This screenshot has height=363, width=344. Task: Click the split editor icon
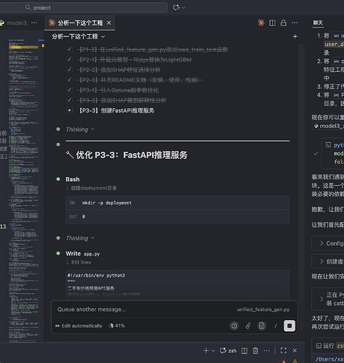tap(272, 23)
